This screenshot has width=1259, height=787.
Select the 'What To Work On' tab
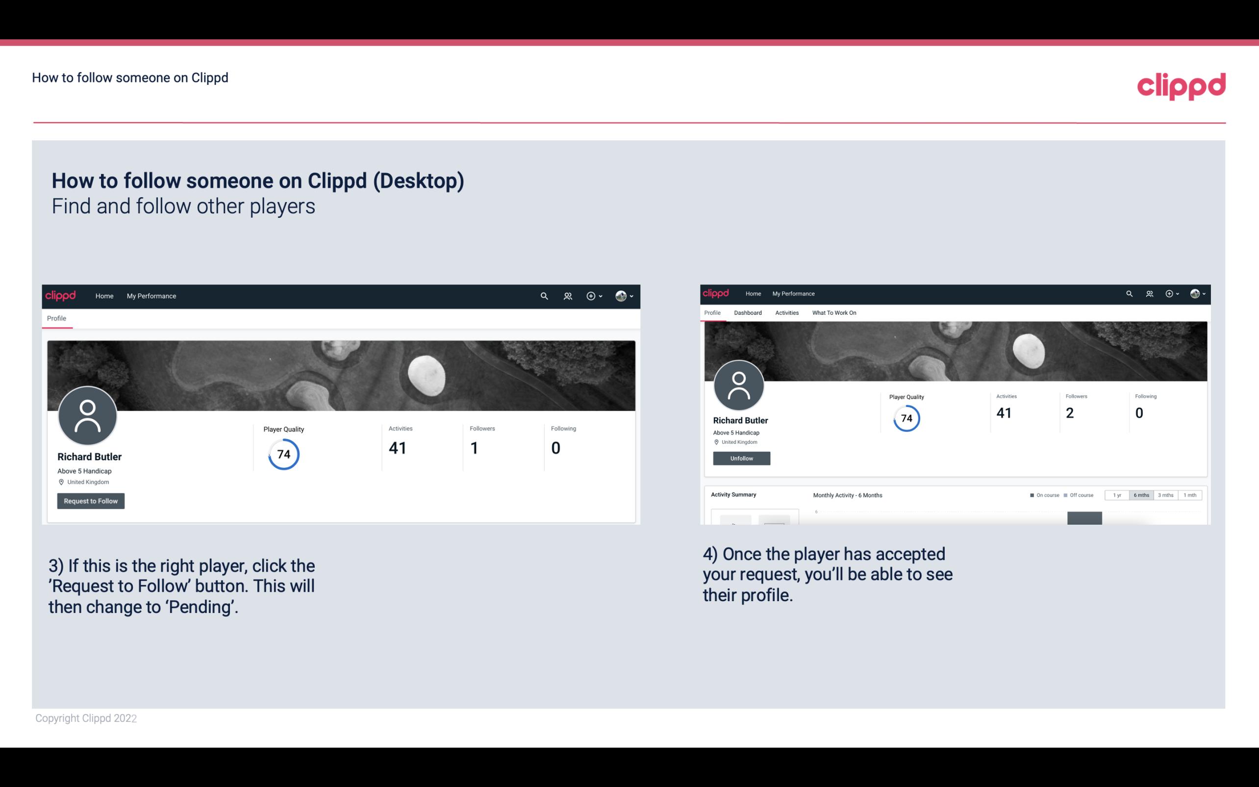click(834, 313)
